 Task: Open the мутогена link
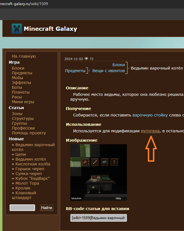pos(150,131)
